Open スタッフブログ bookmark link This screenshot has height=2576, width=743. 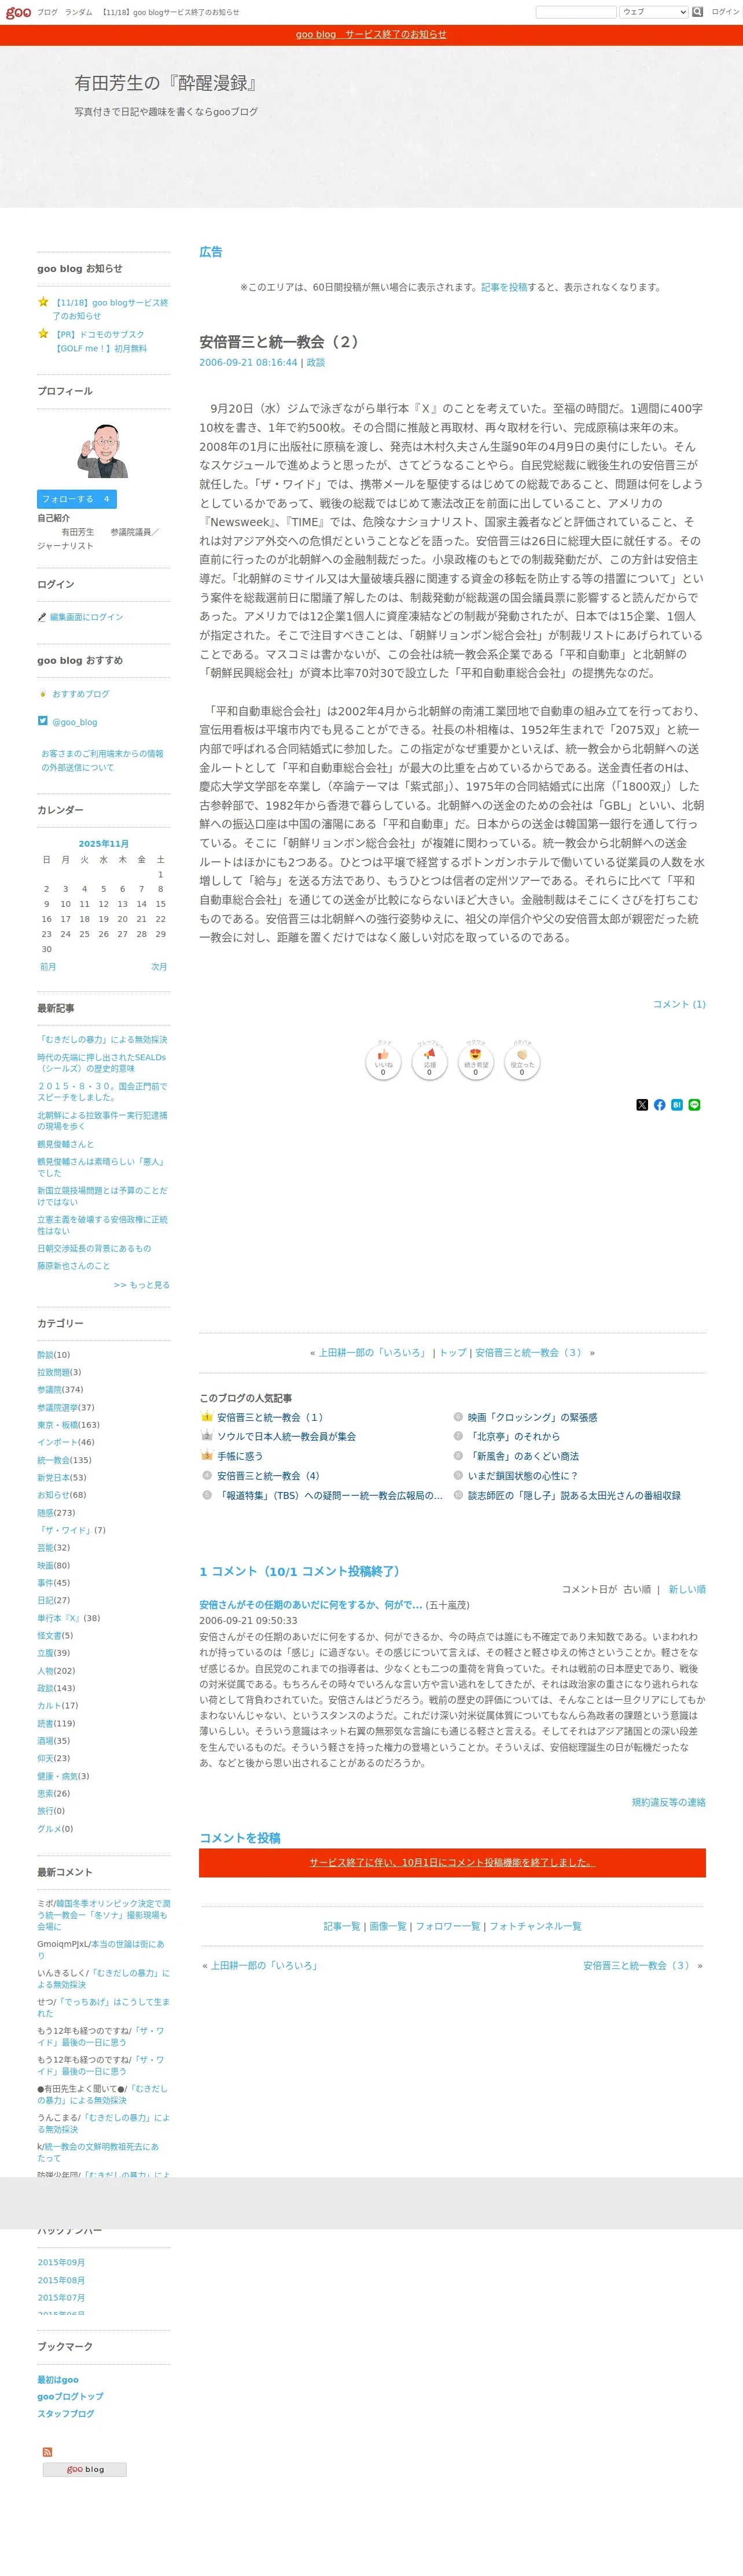tap(66, 2413)
